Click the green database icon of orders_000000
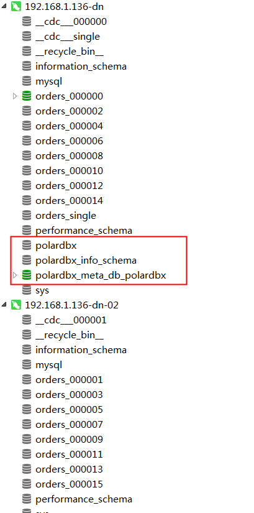The width and height of the screenshot is (254, 513). tap(27, 96)
